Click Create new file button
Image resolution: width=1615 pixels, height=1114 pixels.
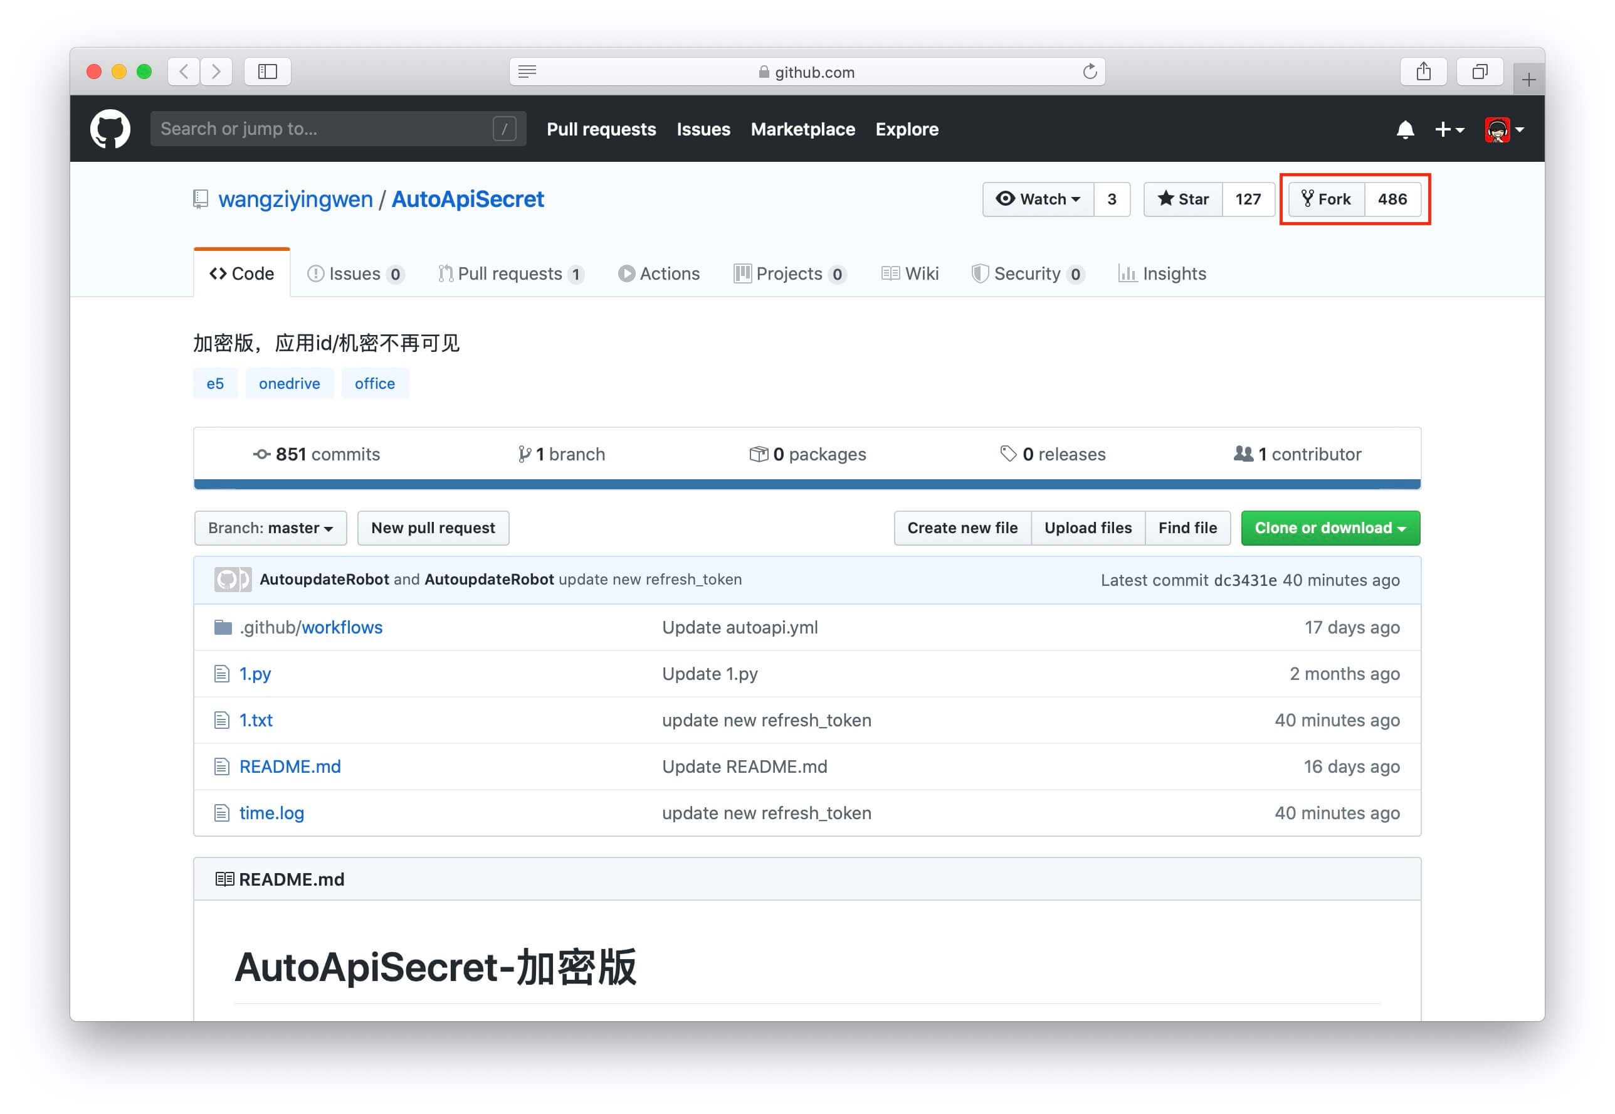click(962, 528)
